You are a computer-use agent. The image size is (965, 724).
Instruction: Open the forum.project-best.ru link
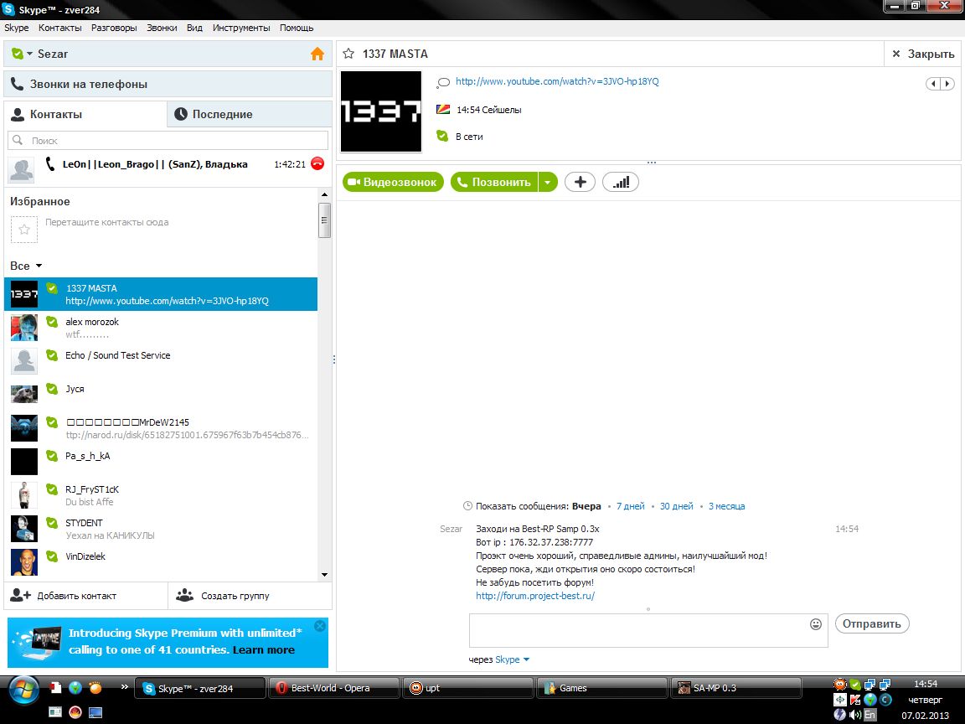534,596
